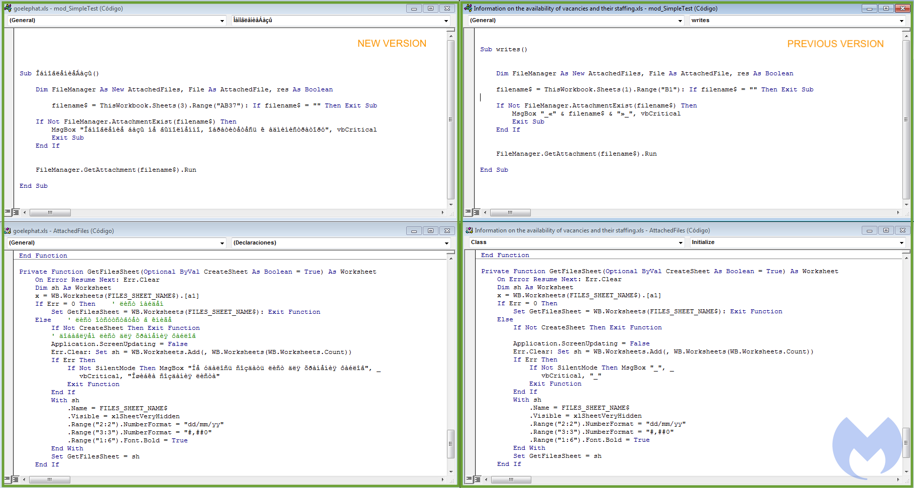Click Procedure View icon in Information workbook mod_SimpleTest window

468,212
